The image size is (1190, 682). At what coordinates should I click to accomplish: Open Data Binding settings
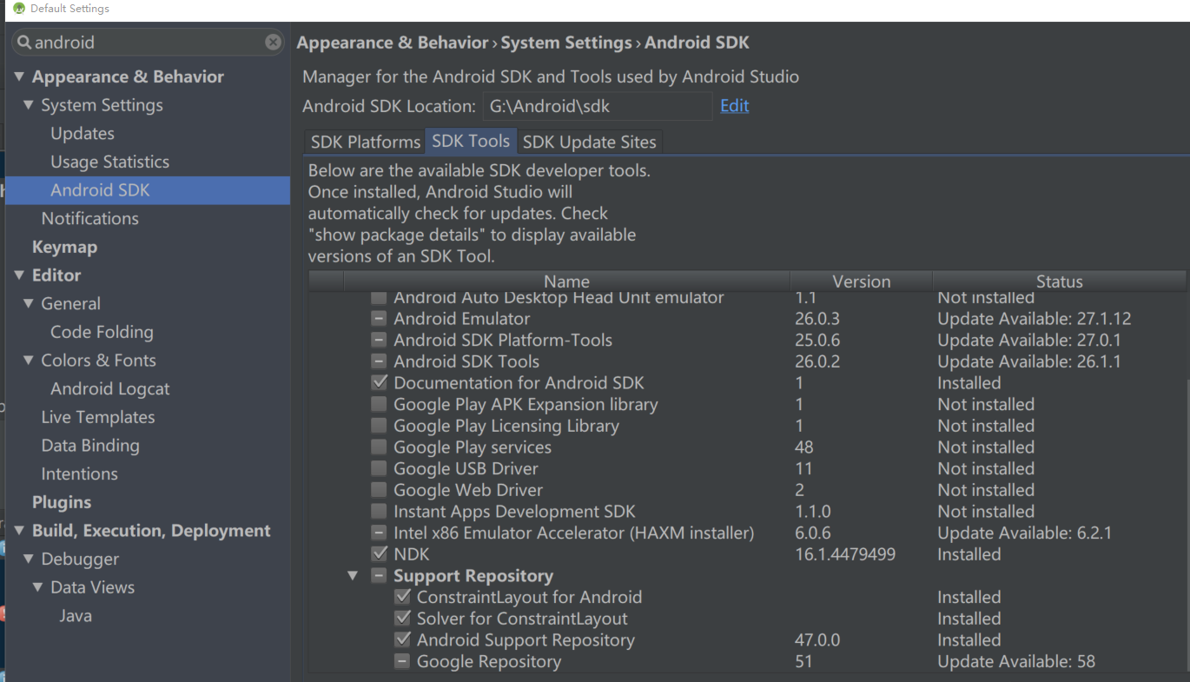click(x=90, y=446)
